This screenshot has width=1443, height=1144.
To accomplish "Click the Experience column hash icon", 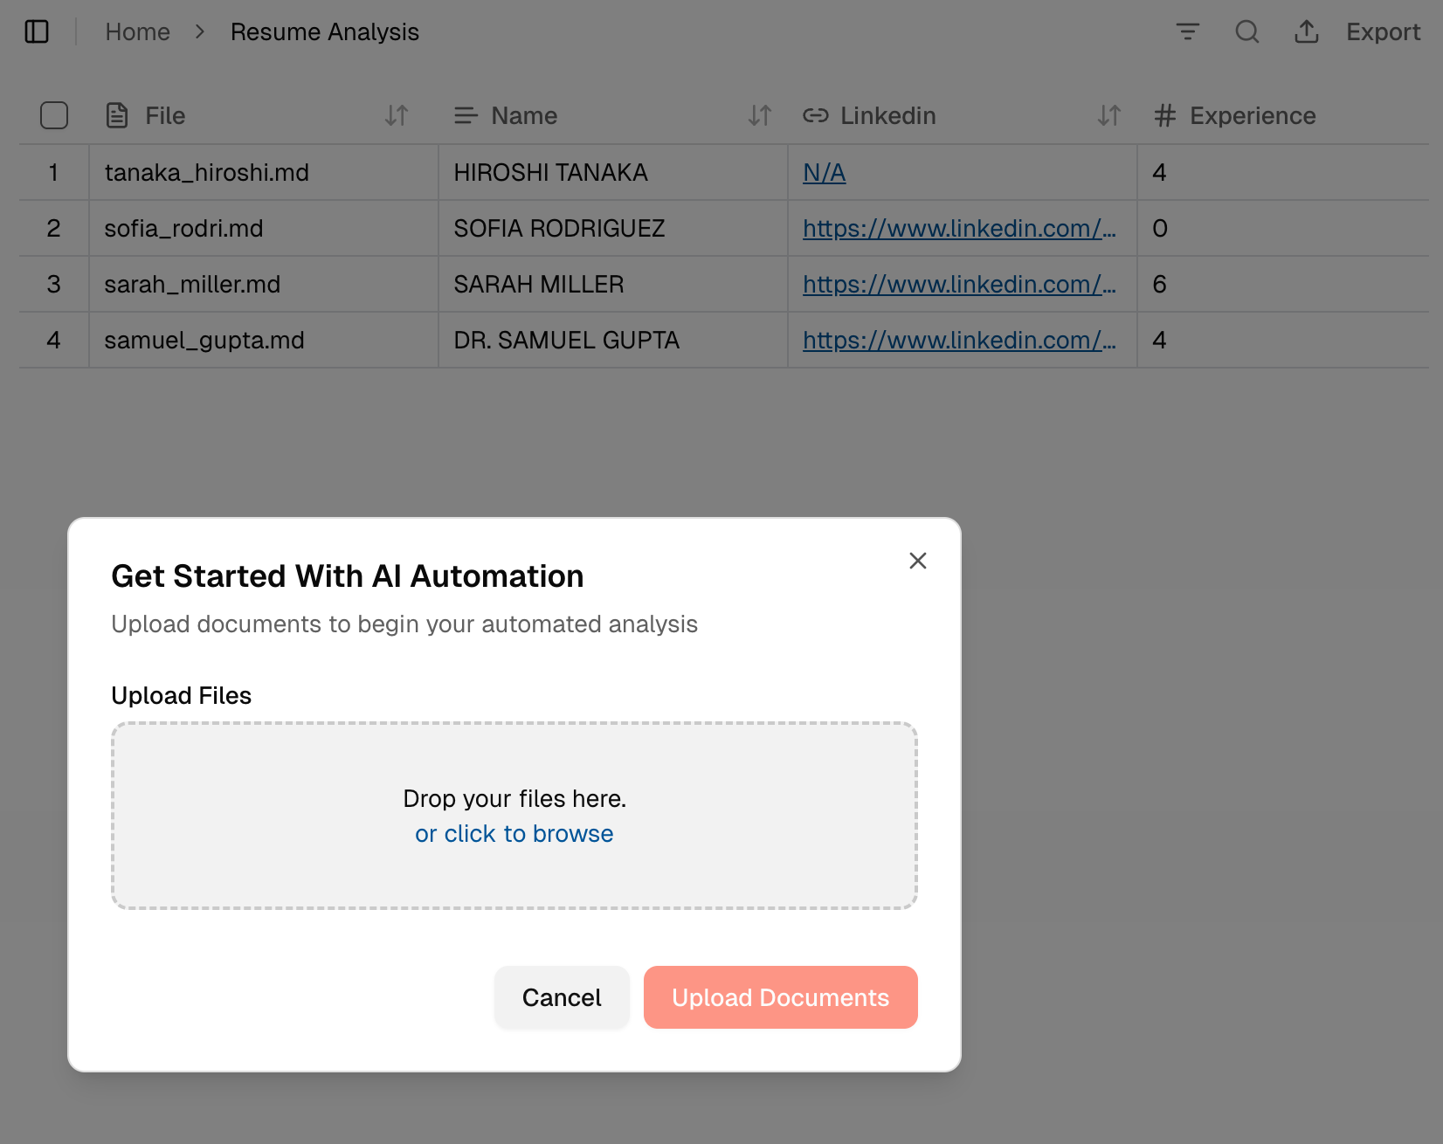I will (x=1164, y=116).
